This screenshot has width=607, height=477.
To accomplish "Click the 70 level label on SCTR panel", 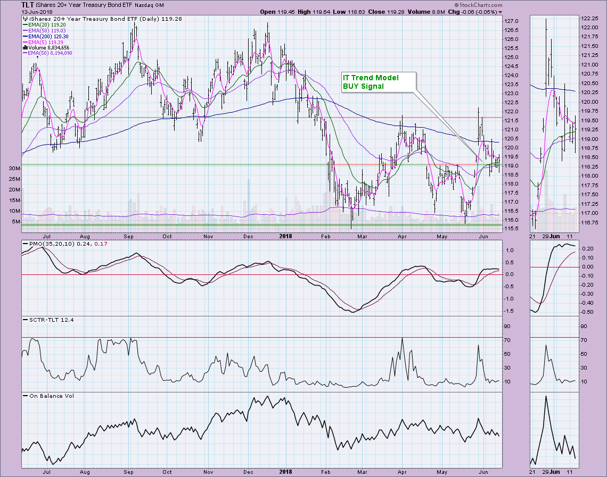I will tap(508, 340).
